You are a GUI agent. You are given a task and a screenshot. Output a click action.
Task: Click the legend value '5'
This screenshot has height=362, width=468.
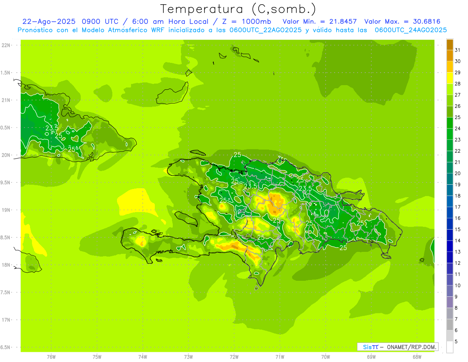pos(456,341)
